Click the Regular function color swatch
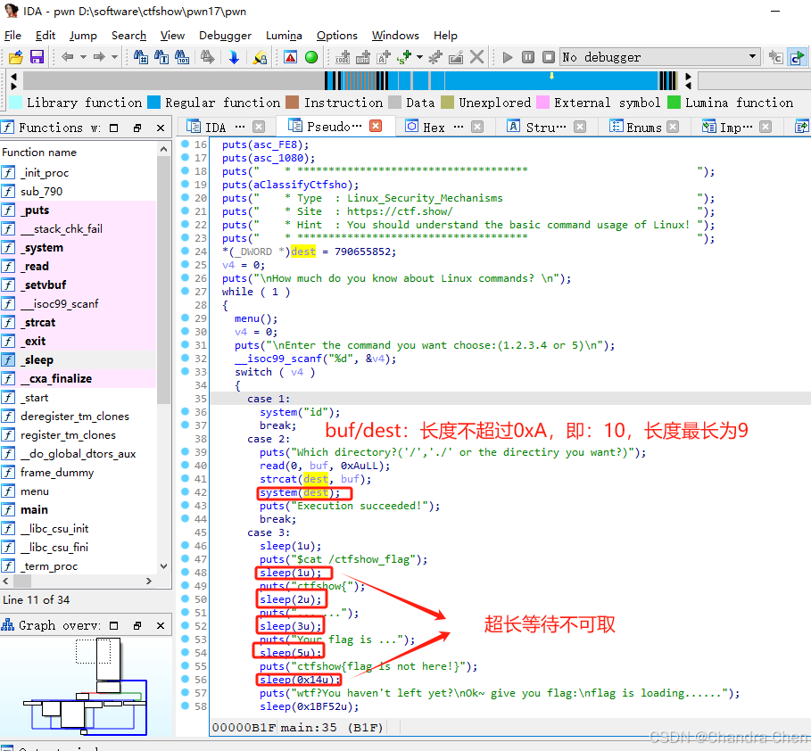Screen dimensions: 811x751 coord(154,103)
